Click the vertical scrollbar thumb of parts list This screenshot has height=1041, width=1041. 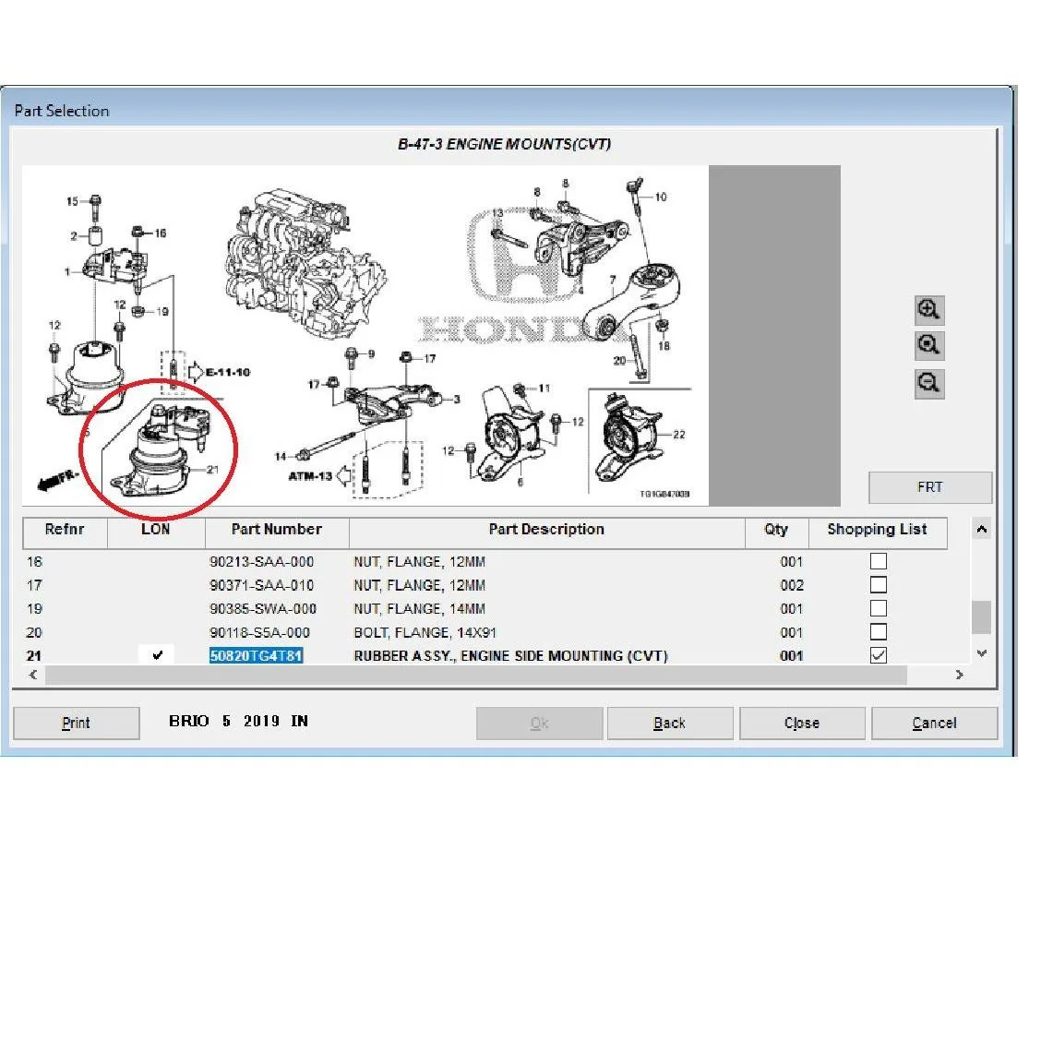point(981,617)
